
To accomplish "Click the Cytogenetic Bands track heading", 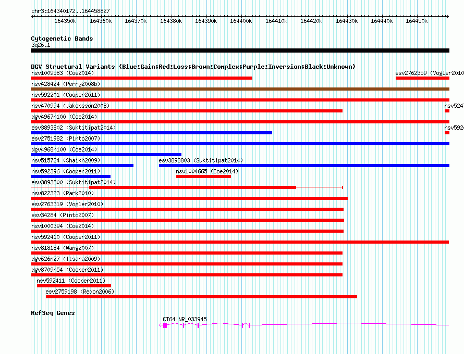I will coord(62,39).
